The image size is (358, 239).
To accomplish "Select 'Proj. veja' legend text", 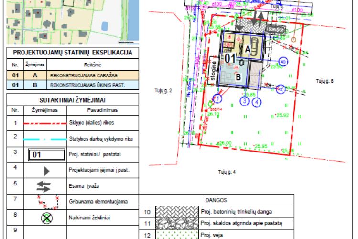I will click(x=211, y=235).
